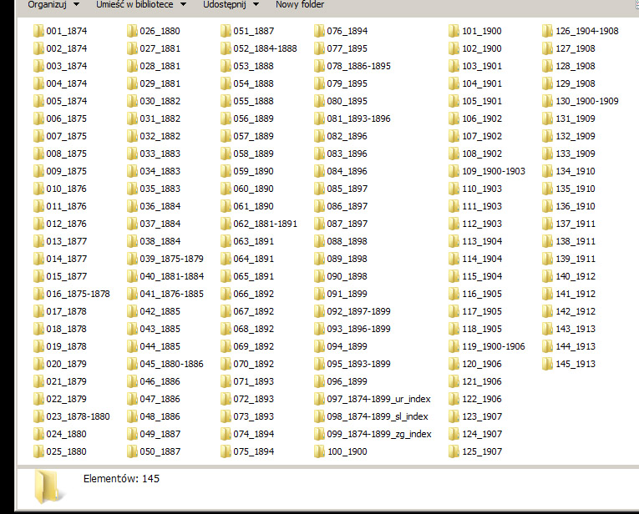Click the 039_1875-1879 folder label
The width and height of the screenshot is (639, 514).
[x=171, y=259]
